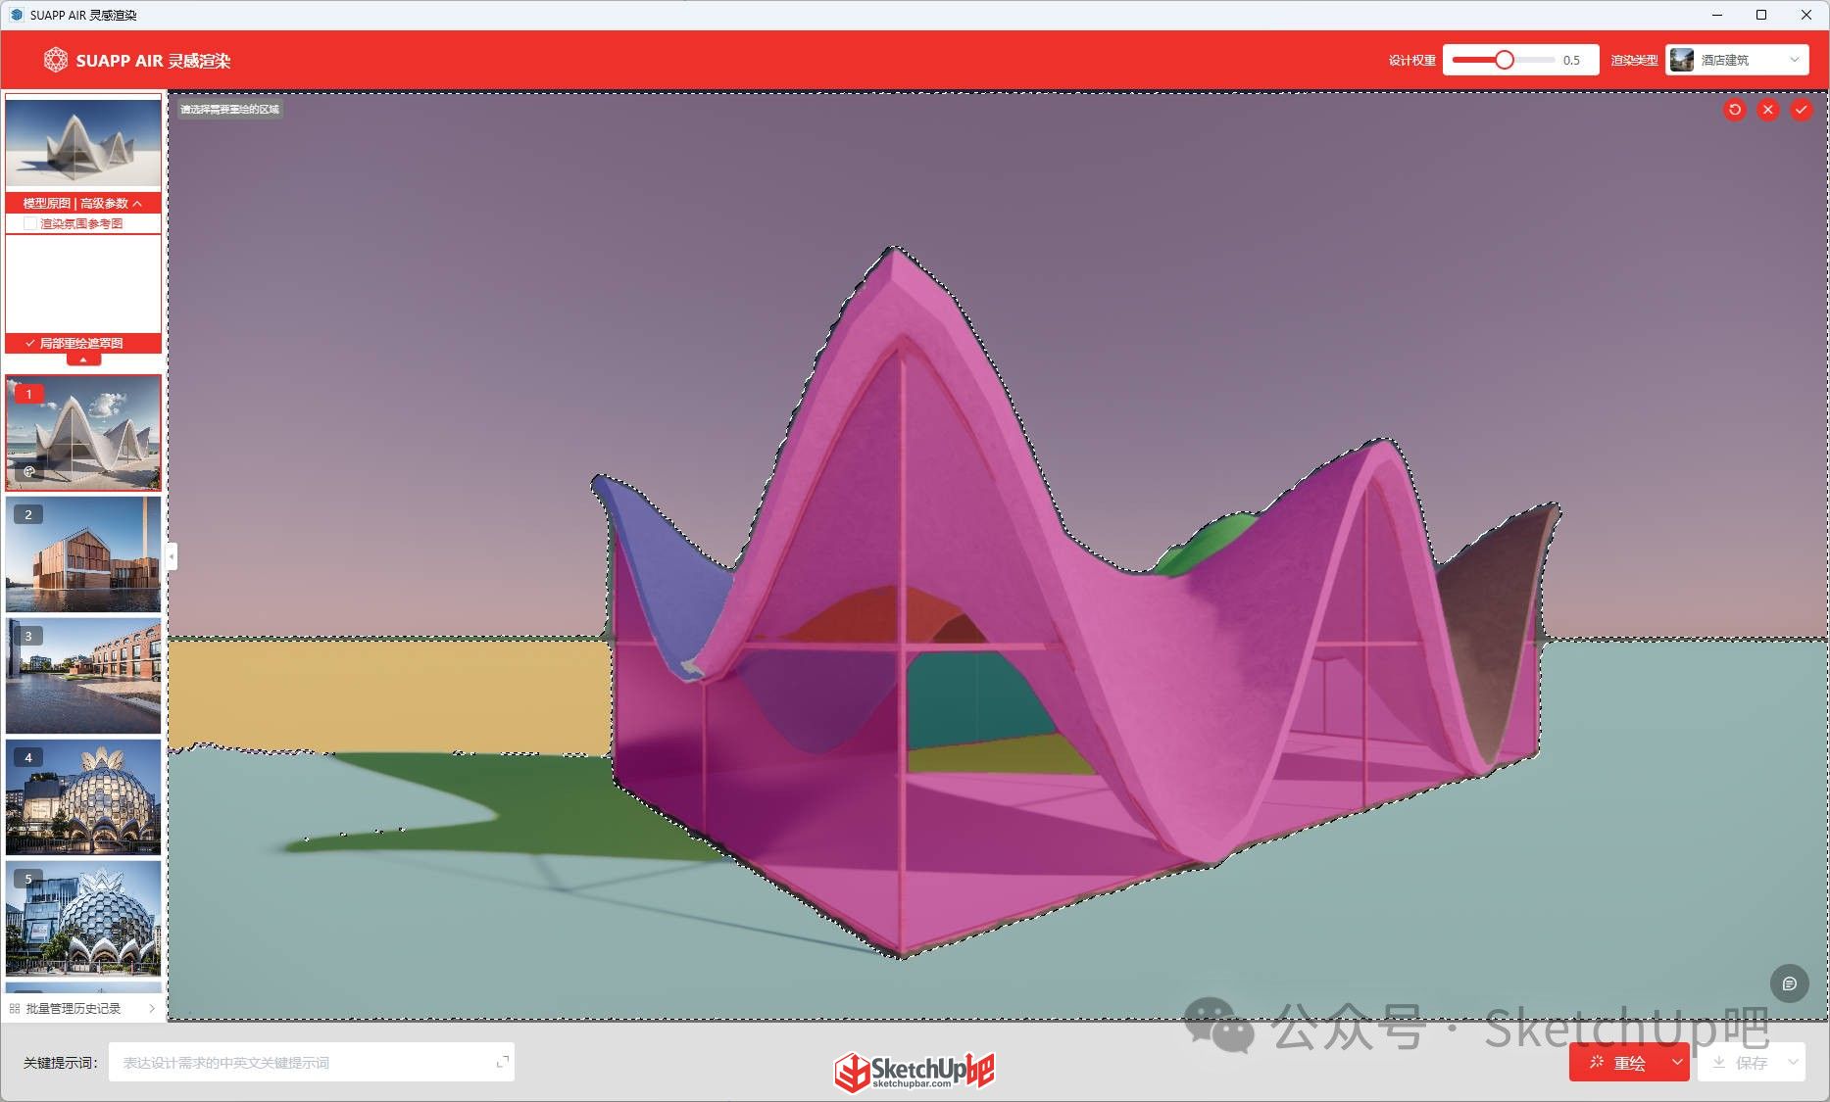Collapse the panel with the up-triangle tab
1830x1102 pixels.
pos(83,359)
